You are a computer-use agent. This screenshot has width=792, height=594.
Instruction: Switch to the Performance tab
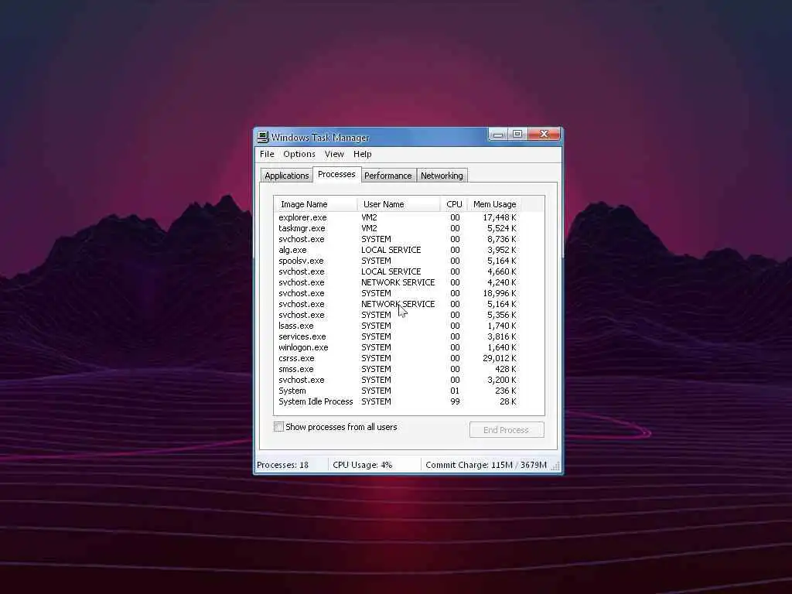pos(388,176)
